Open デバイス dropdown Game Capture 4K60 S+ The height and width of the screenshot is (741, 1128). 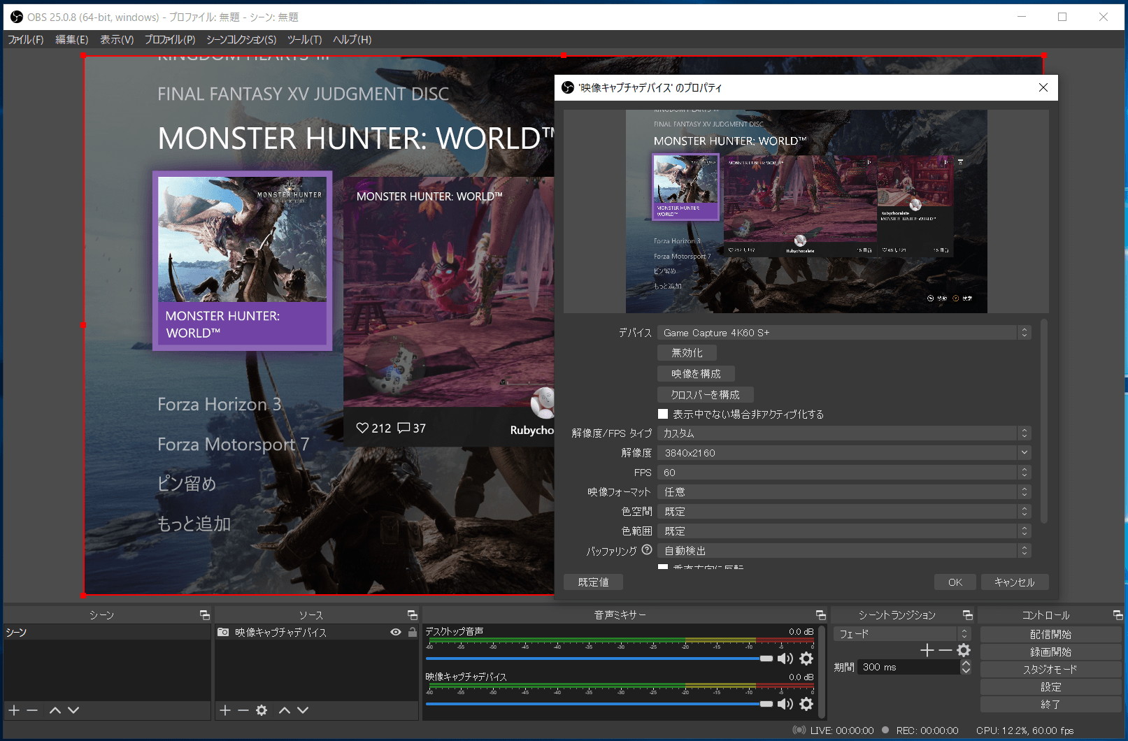(844, 333)
